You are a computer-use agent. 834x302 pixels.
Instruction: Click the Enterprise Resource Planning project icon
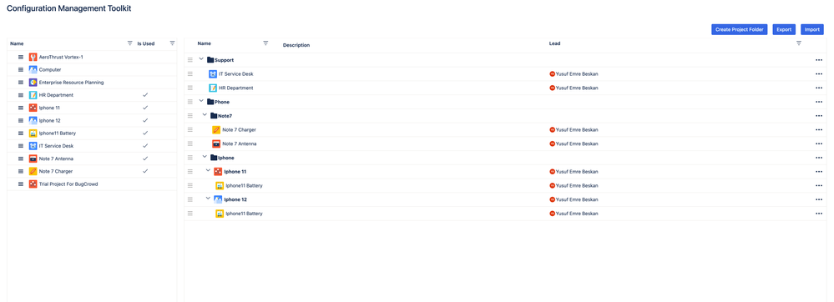[33, 83]
